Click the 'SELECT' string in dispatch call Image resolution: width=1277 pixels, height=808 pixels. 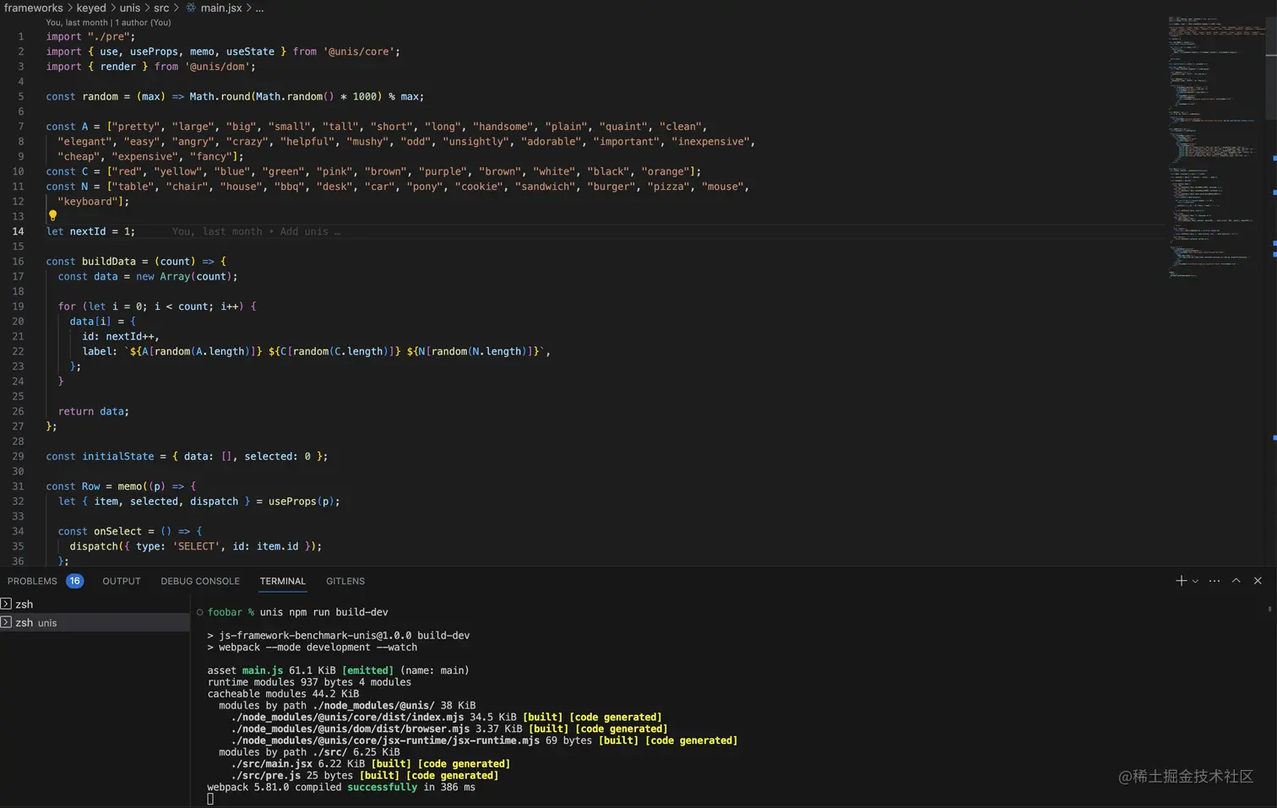[x=197, y=546]
